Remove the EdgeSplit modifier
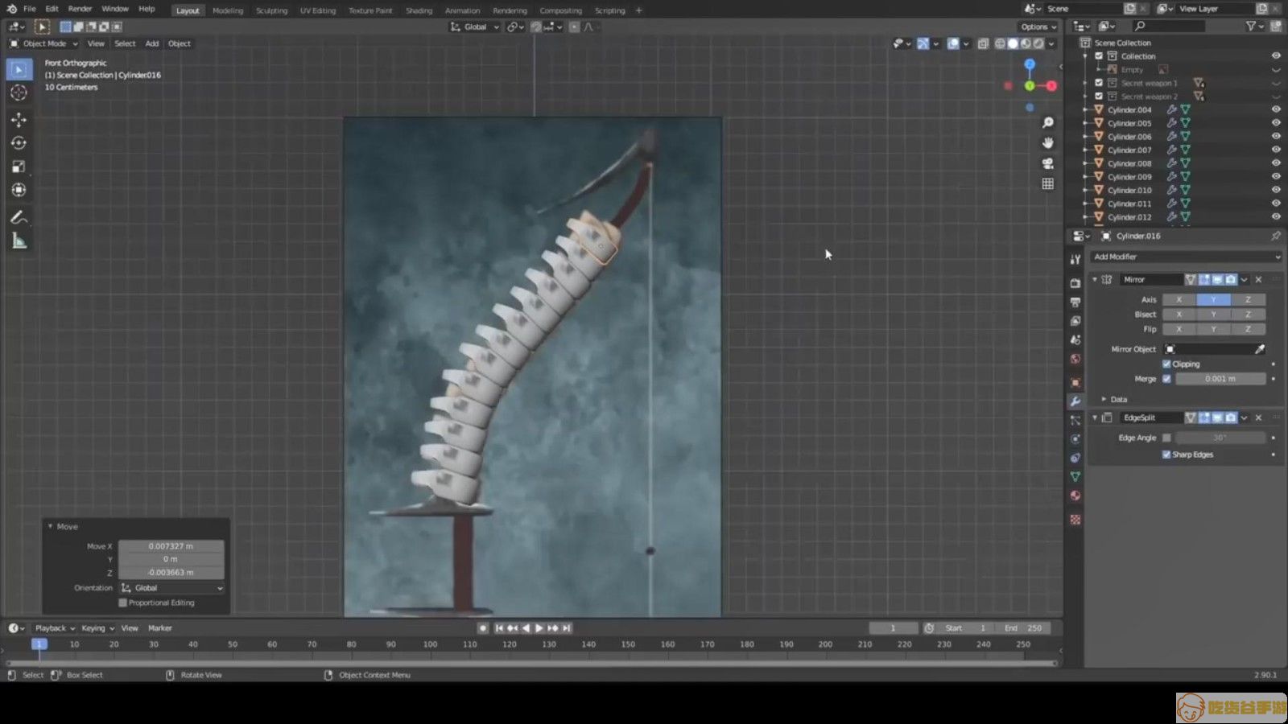1288x724 pixels. 1258,418
